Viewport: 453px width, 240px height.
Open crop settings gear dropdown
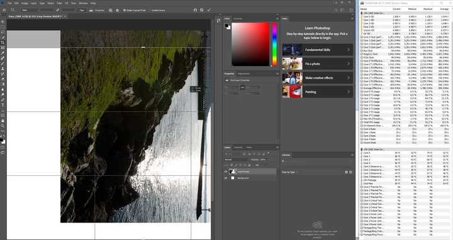click(x=117, y=10)
